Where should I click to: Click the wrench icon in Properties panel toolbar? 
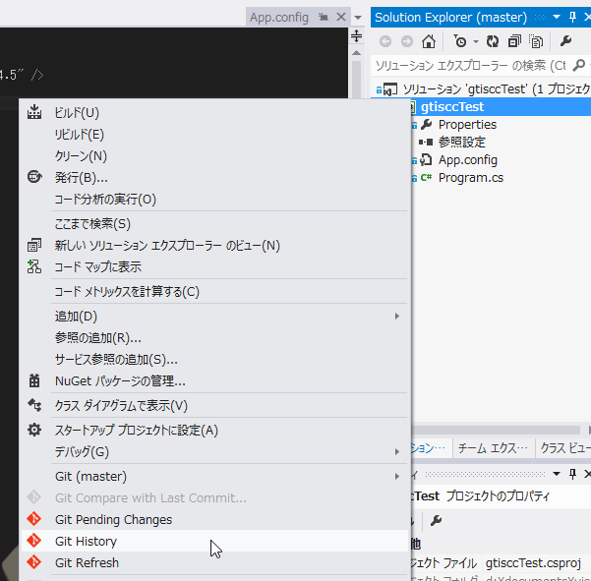(x=436, y=521)
